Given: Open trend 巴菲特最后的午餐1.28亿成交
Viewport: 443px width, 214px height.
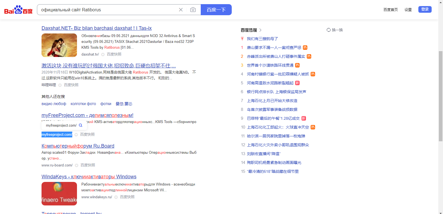Looking at the screenshot, I should coord(273,118).
